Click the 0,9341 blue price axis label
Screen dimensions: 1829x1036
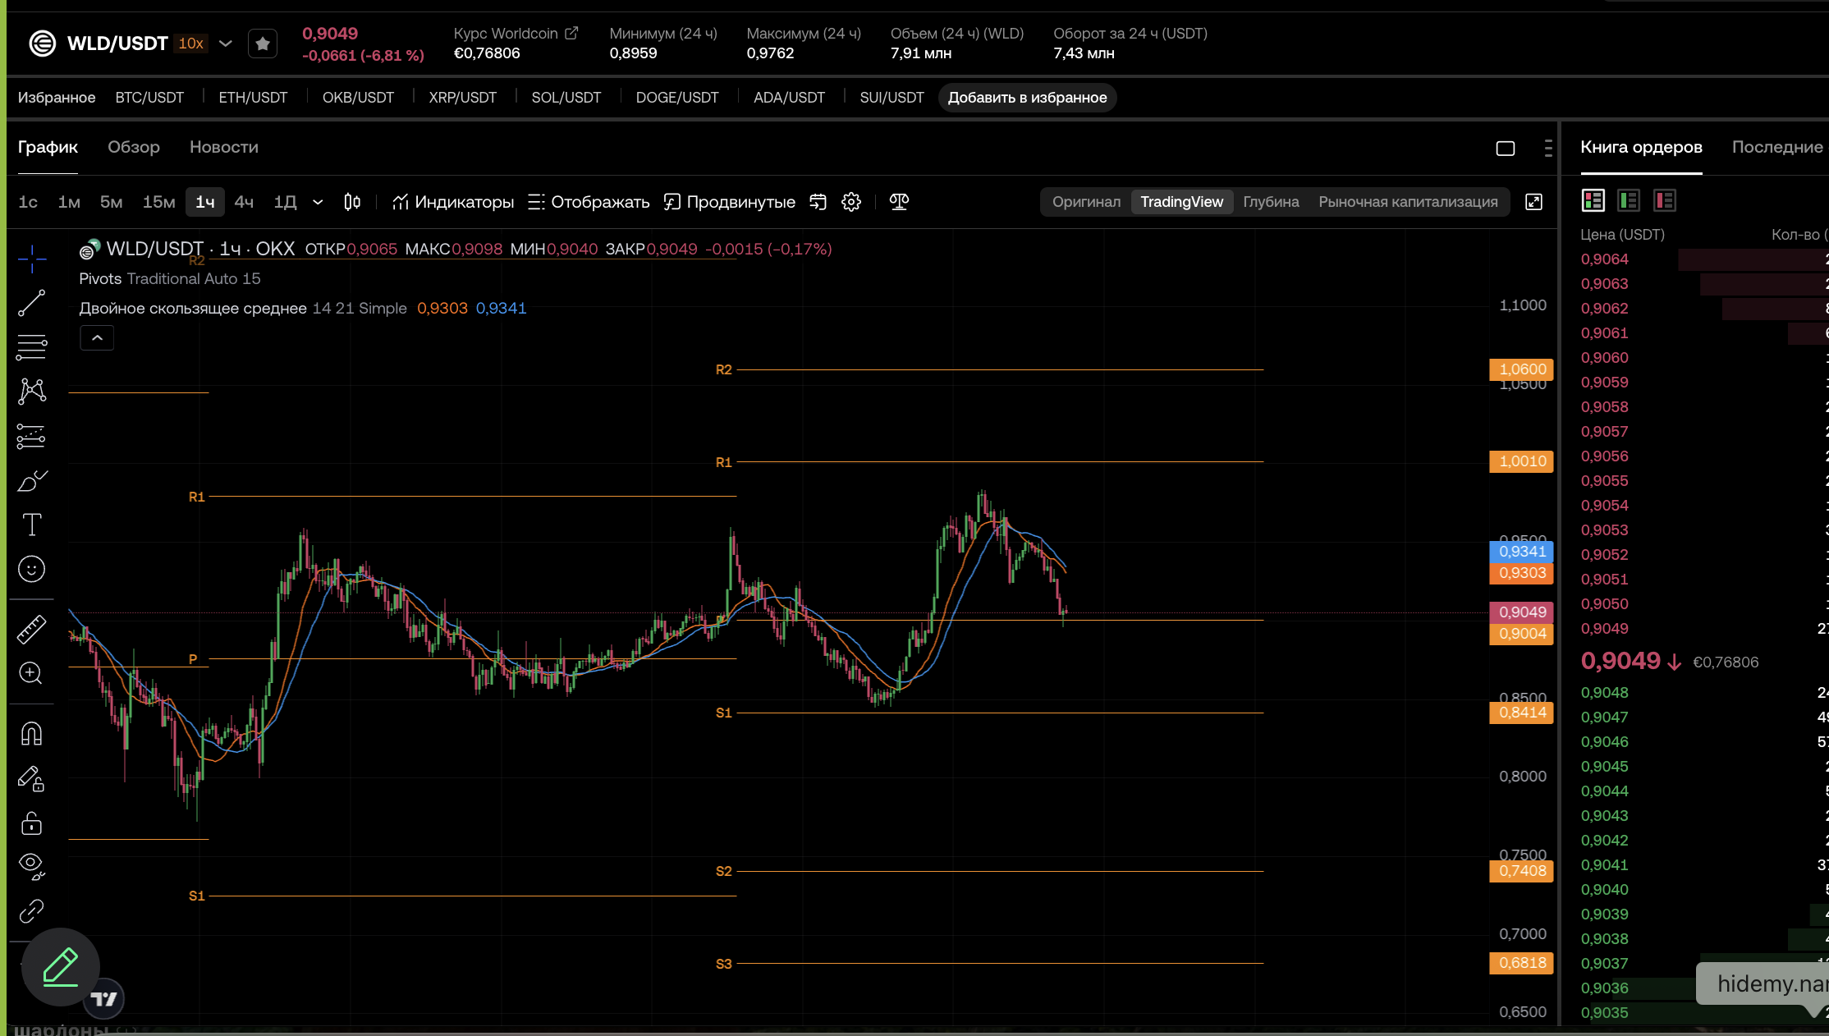coord(1521,552)
